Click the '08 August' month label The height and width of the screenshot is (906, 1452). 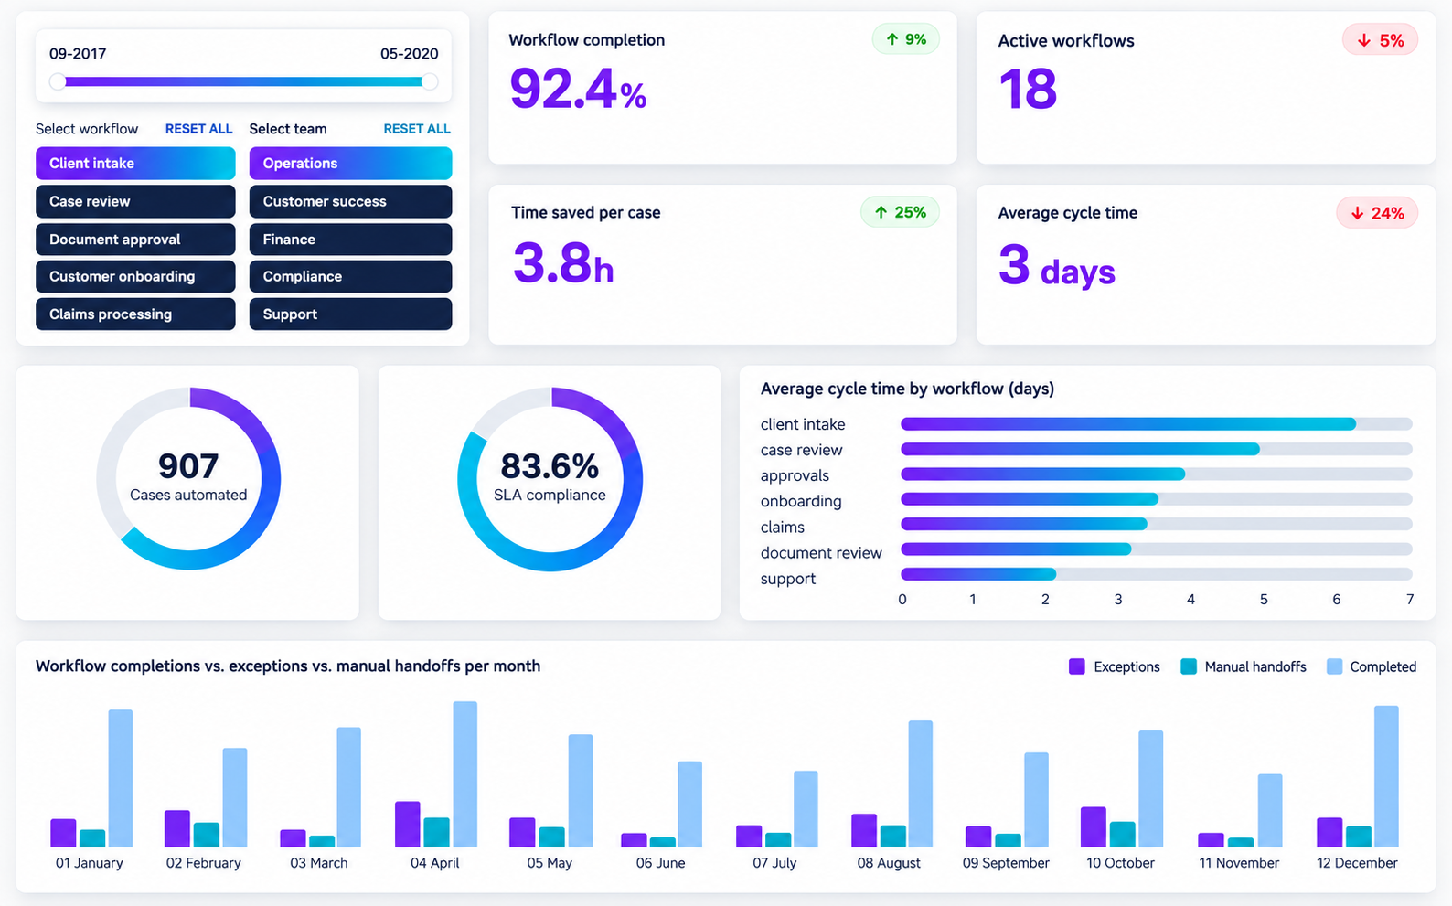(x=889, y=863)
